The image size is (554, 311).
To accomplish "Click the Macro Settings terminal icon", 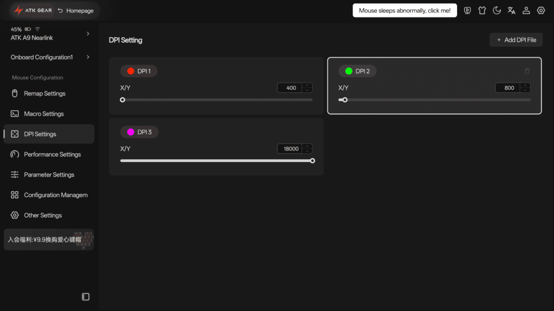I will coord(15,114).
